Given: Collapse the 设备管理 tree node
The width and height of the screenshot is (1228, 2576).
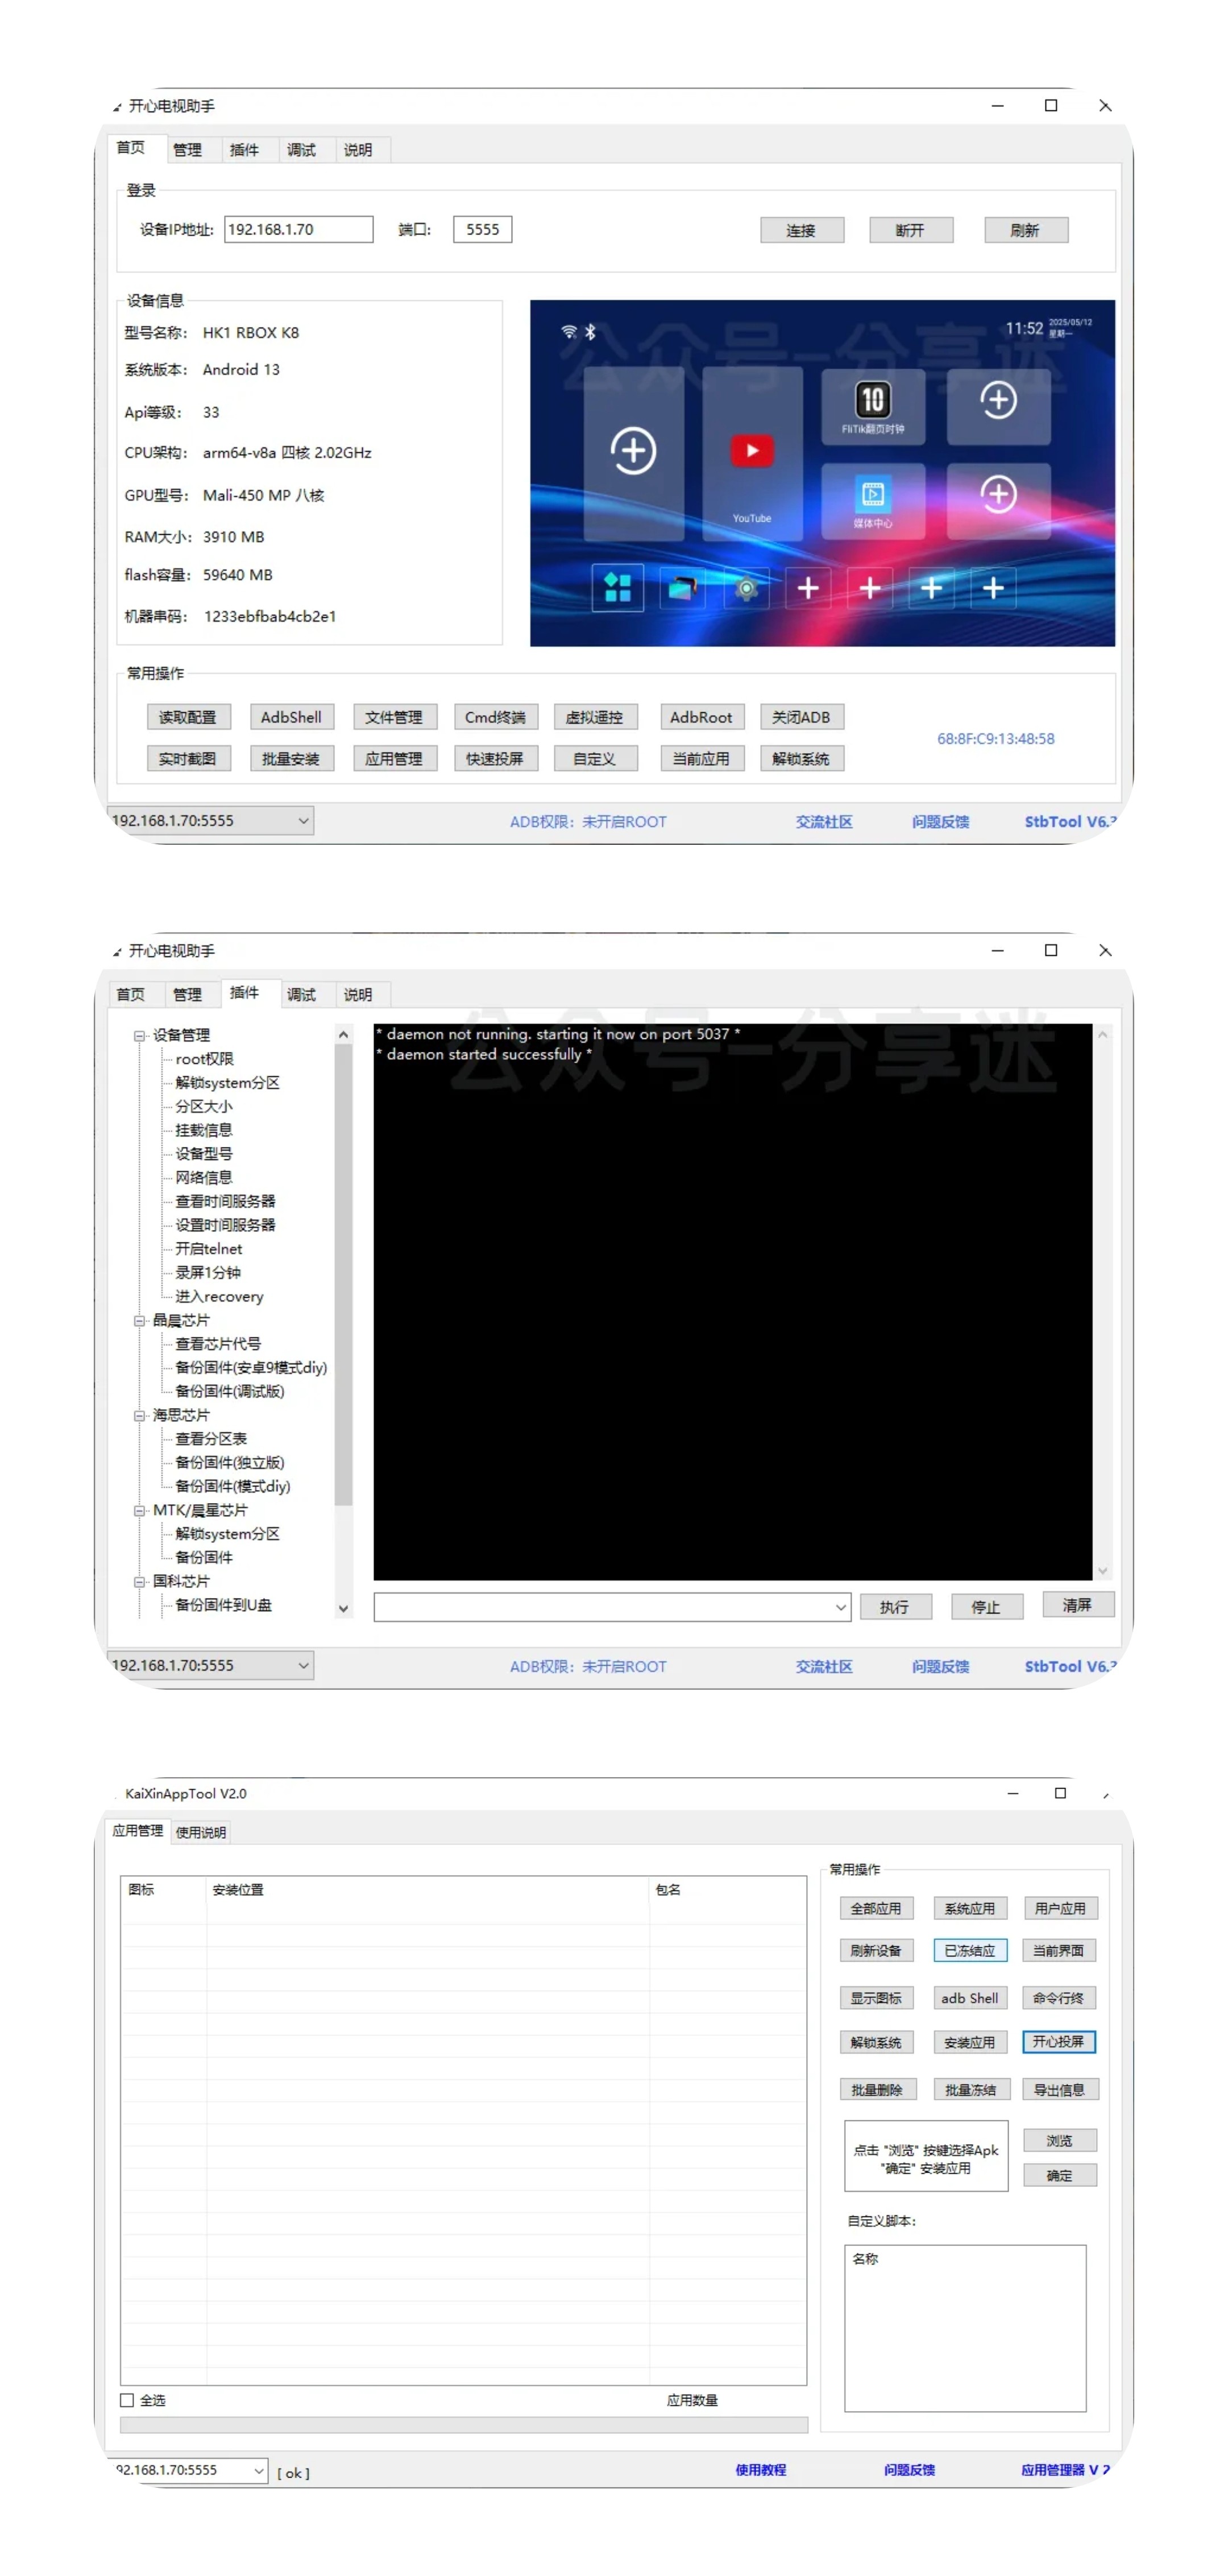Looking at the screenshot, I should point(140,1035).
